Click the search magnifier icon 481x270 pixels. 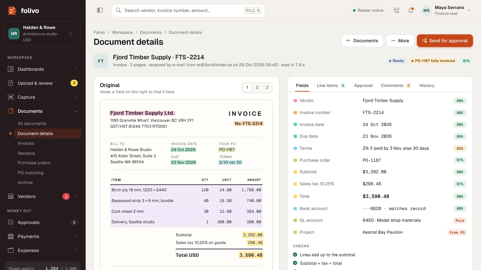click(118, 10)
